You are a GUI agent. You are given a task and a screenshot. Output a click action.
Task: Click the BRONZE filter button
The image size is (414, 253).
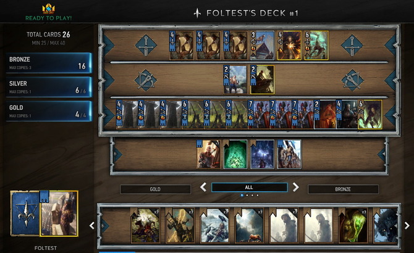[x=343, y=189]
